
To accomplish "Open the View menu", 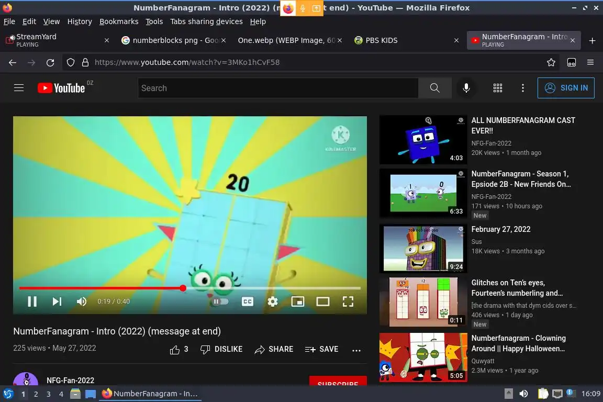I will [51, 21].
